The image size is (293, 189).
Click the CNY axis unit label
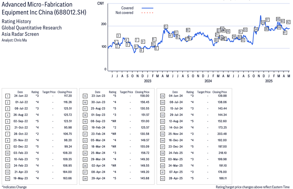100,3
